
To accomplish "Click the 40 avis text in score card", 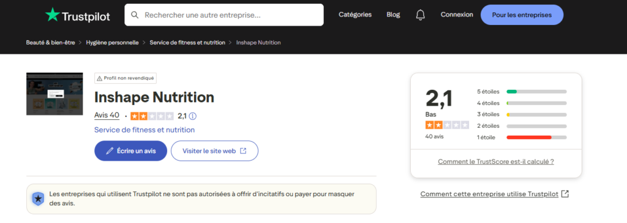I will (434, 136).
